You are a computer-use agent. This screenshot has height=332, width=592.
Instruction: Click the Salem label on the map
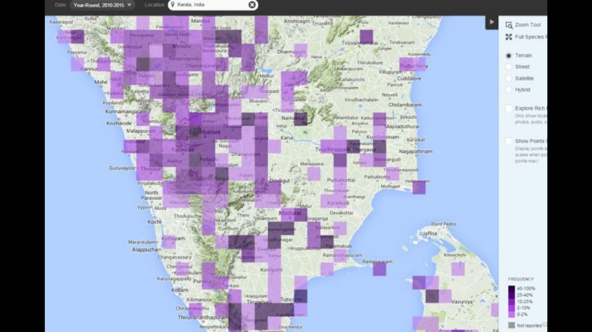(292, 85)
